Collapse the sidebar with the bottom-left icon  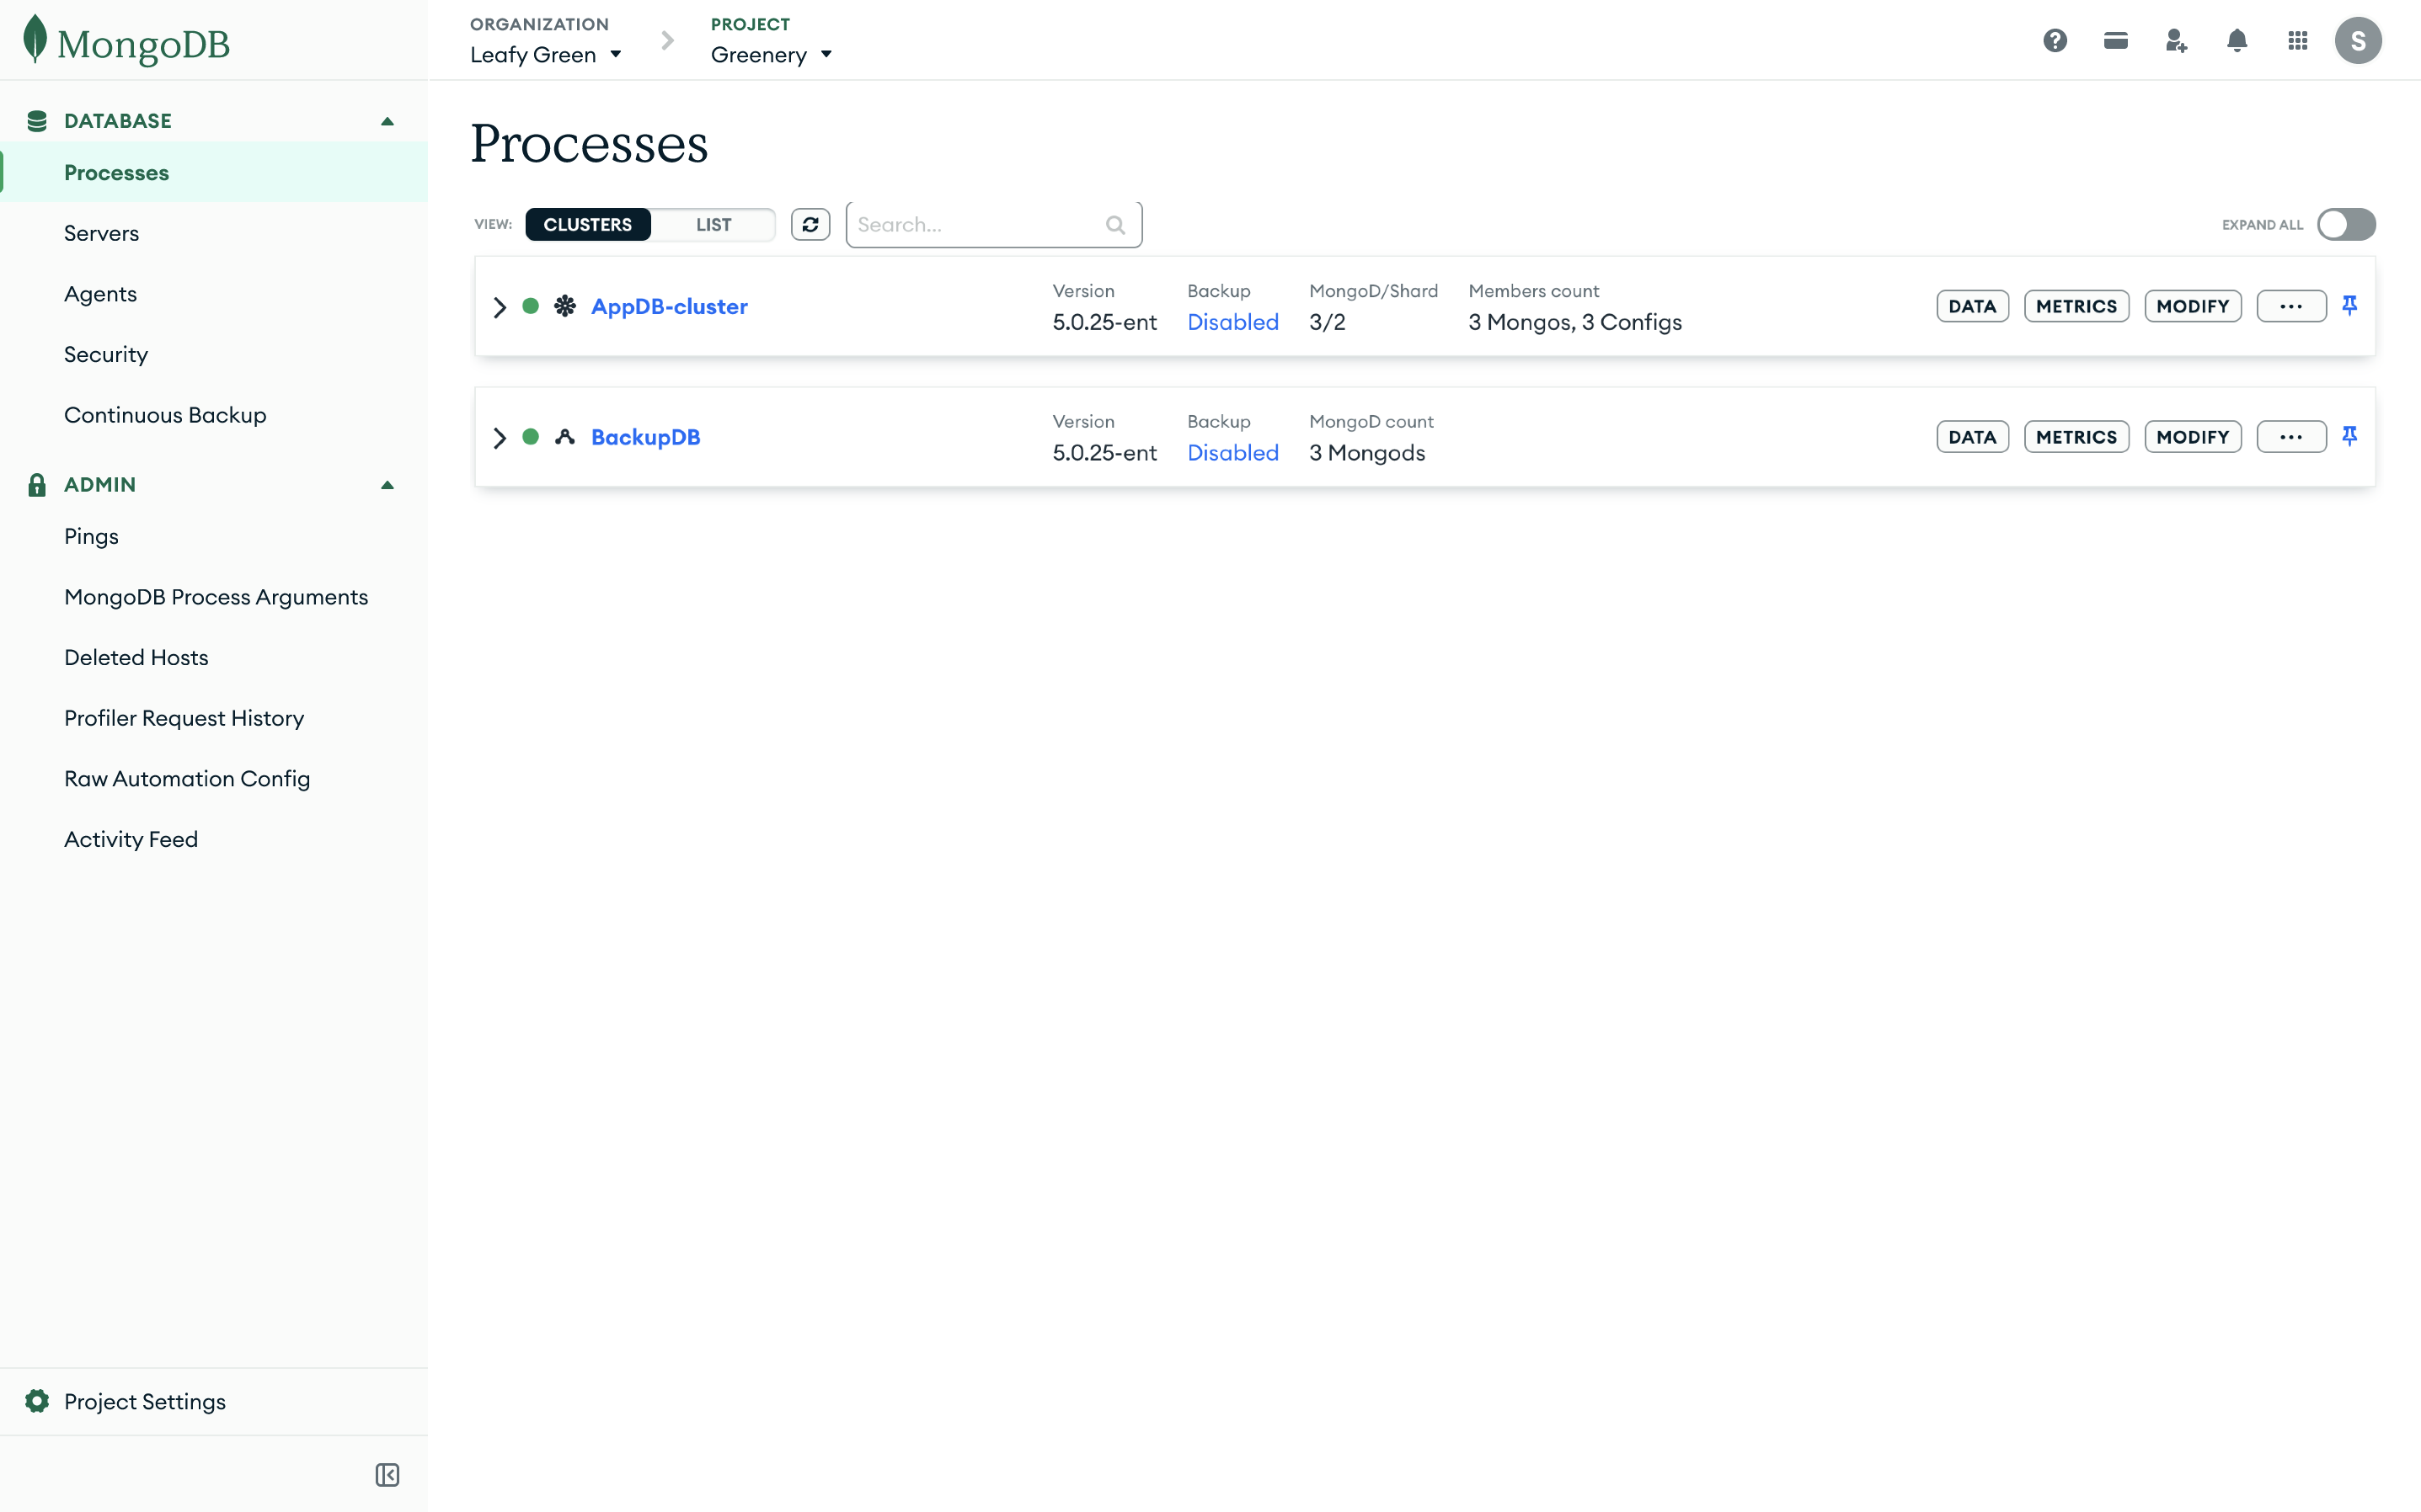pos(387,1474)
